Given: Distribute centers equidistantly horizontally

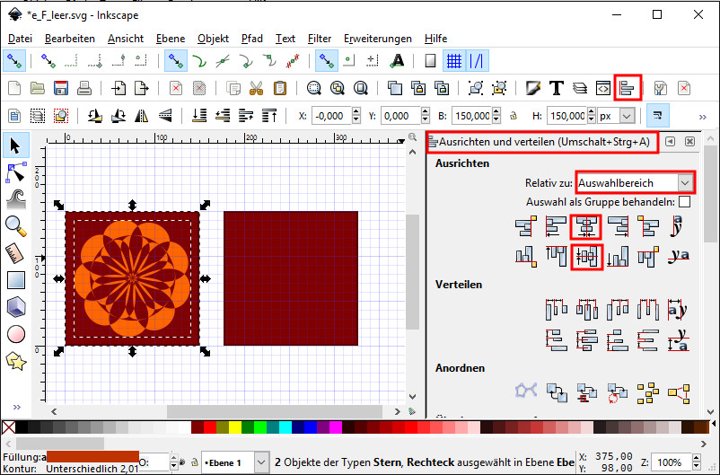Looking at the screenshot, I should coord(587,309).
